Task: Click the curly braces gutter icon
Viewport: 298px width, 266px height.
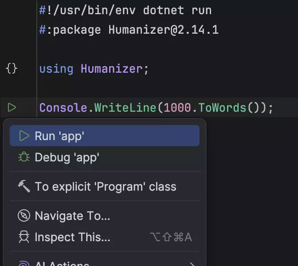Action: point(12,69)
